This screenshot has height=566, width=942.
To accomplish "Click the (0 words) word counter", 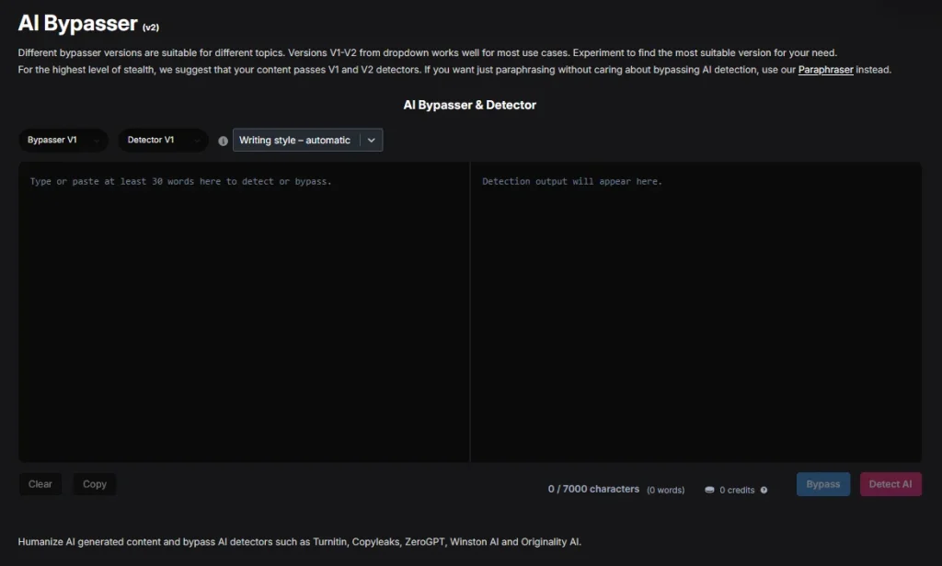I will (x=665, y=490).
